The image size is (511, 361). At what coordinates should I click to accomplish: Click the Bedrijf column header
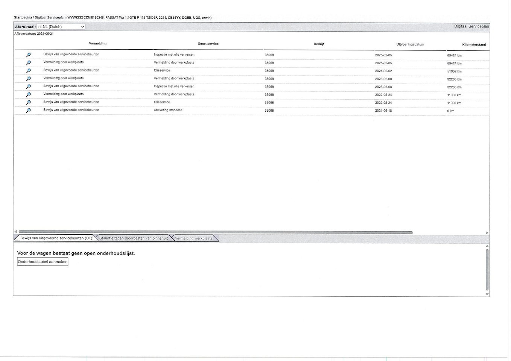[319, 44]
